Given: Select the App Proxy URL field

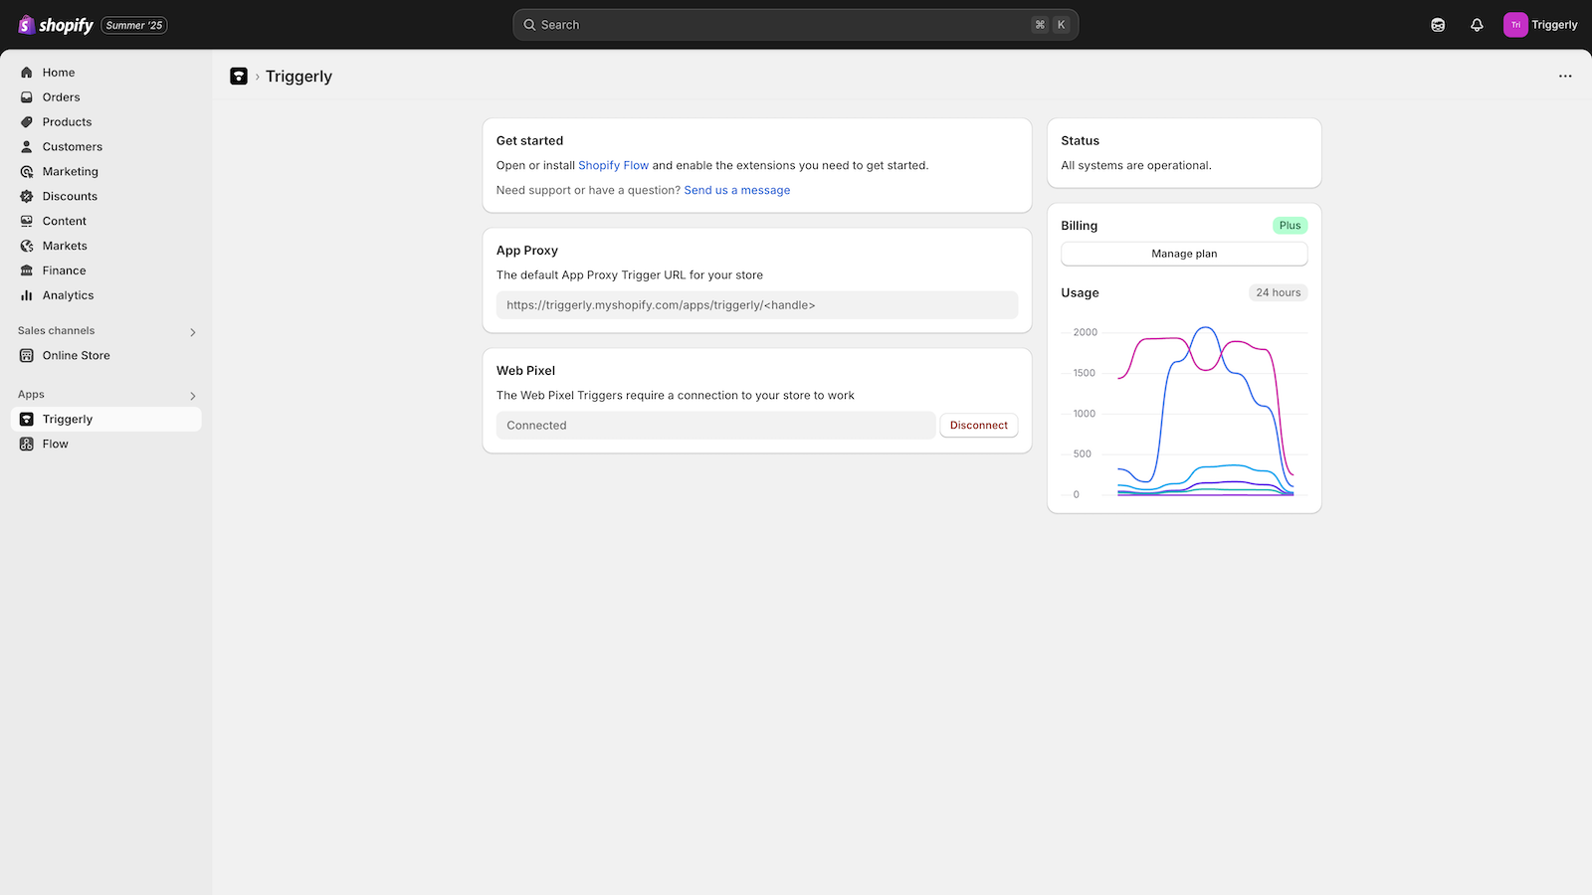Looking at the screenshot, I should 757,305.
